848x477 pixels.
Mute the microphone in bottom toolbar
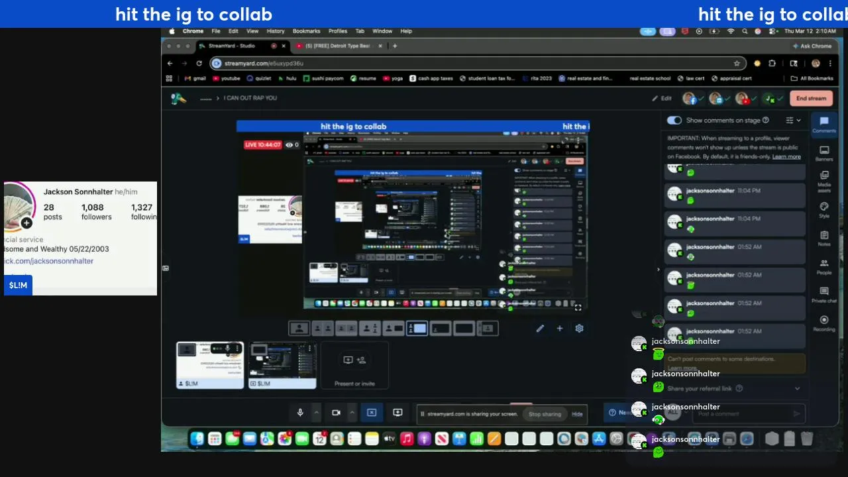(x=300, y=413)
